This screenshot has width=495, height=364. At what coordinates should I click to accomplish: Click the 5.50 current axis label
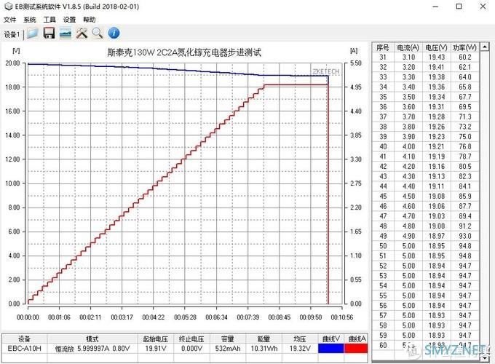pyautogui.click(x=356, y=63)
